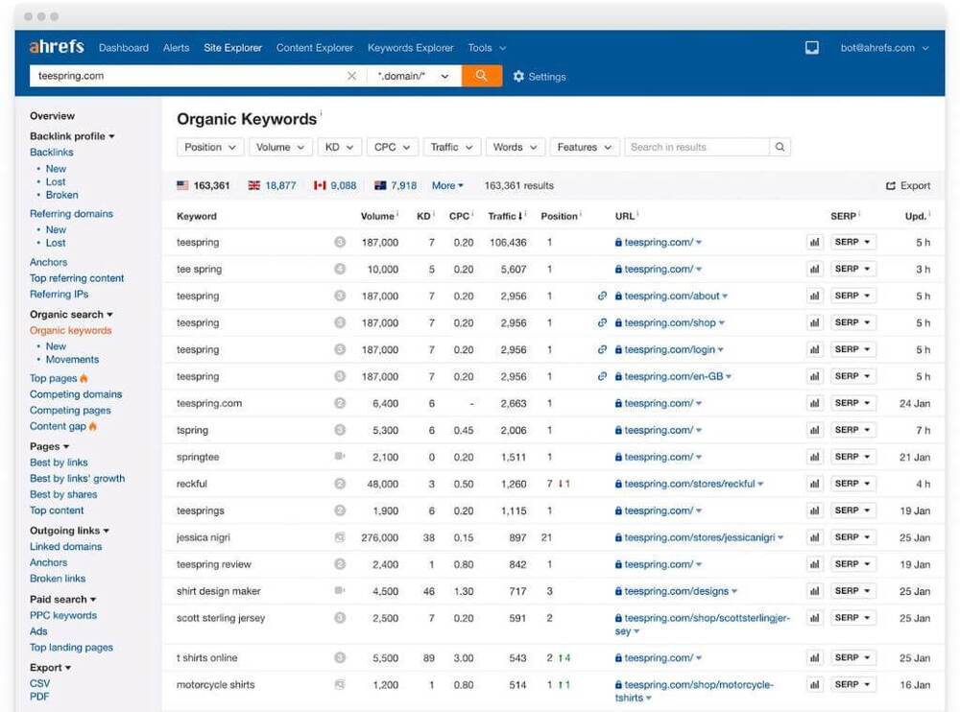This screenshot has height=712, width=960.
Task: Sort by the Volume column header
Action: 377,216
